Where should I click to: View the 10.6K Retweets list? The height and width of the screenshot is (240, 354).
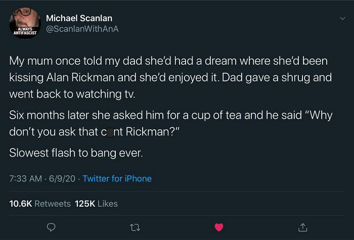tap(40, 204)
